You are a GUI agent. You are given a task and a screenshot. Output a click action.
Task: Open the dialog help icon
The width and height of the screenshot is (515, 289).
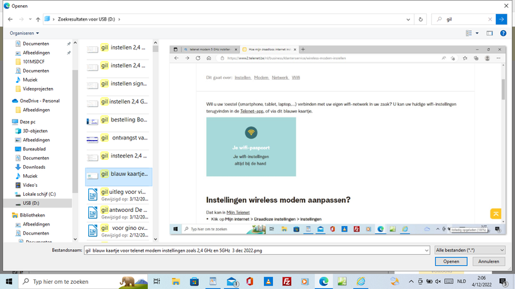[x=503, y=33]
